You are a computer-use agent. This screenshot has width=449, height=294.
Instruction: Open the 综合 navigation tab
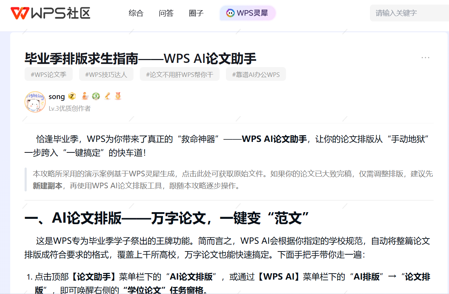coord(136,13)
